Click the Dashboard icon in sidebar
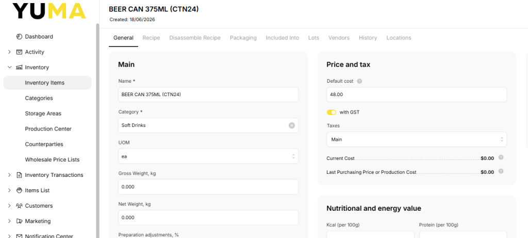Screen dimensions: 528x238 [x=19, y=36]
